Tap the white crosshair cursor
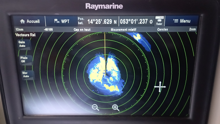220x124 pixels. [160, 87]
